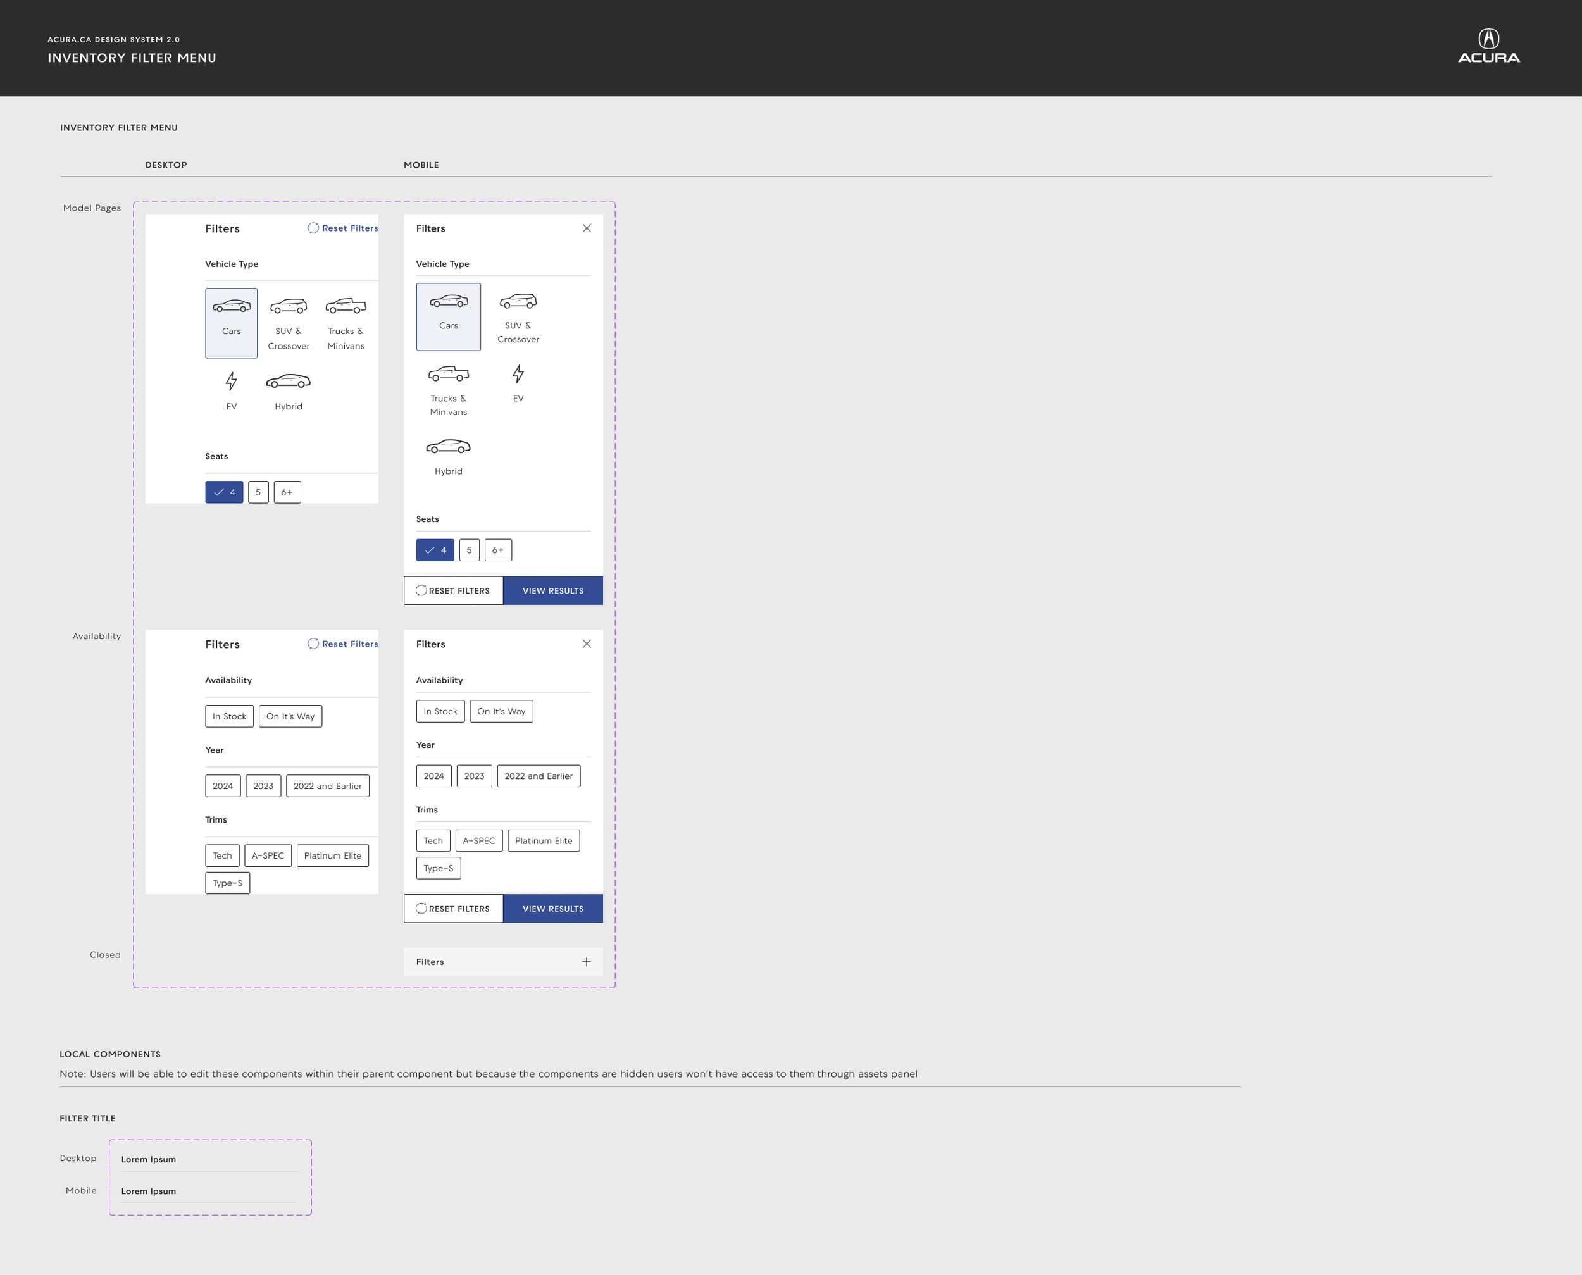The height and width of the screenshot is (1275, 1582).
Task: Toggle On It's Way chip in mobile Availability
Action: [x=501, y=711]
